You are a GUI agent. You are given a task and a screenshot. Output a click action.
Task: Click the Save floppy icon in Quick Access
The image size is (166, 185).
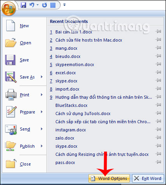tap(23, 5)
